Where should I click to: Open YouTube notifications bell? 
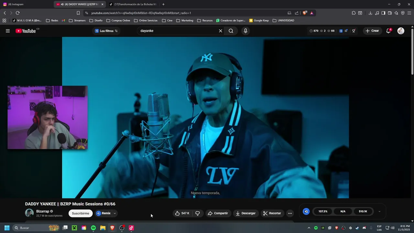389,31
